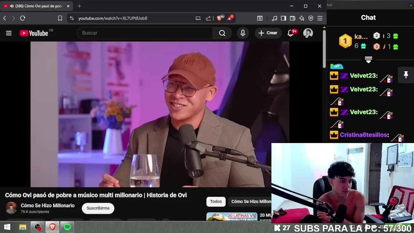Open the YouTube guide hamburger menu
414x233 pixels.
[9, 33]
